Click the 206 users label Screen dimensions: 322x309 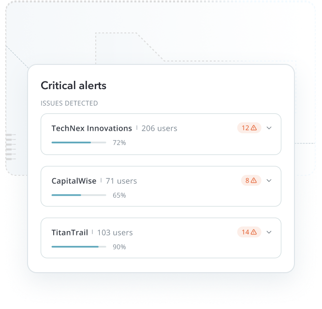(160, 128)
